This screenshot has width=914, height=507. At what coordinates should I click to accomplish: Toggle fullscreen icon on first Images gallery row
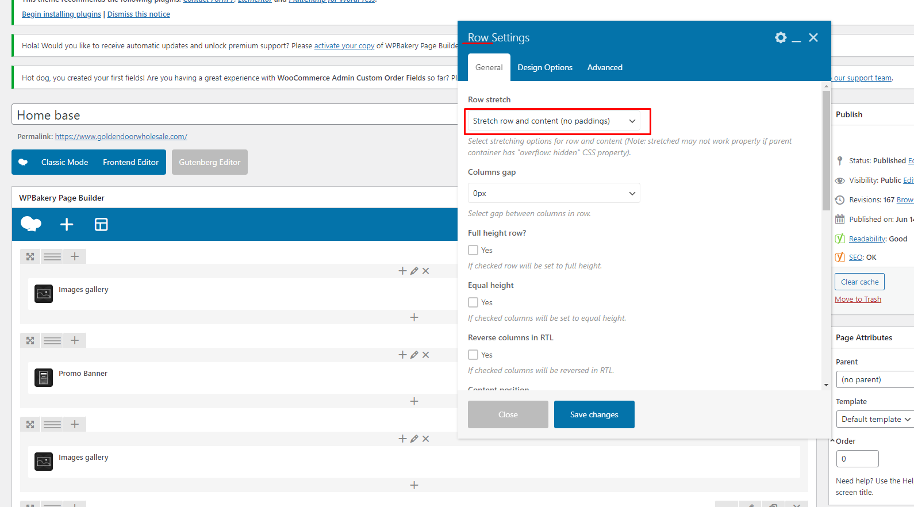(x=30, y=256)
